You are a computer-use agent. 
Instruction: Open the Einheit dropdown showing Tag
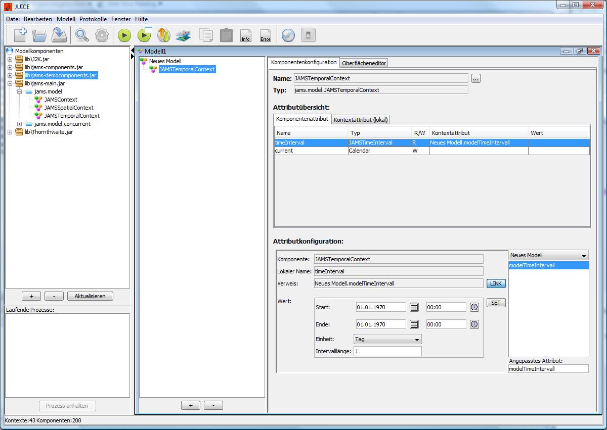tap(387, 340)
